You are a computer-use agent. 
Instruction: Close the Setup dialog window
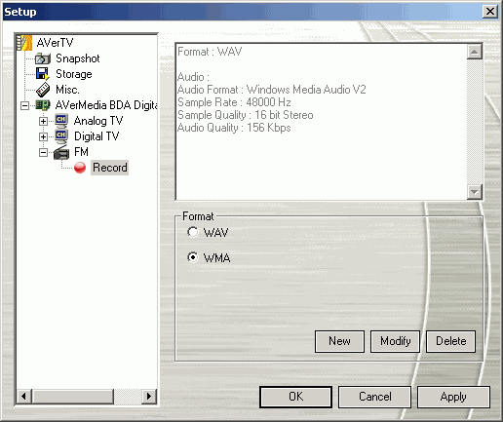point(490,12)
